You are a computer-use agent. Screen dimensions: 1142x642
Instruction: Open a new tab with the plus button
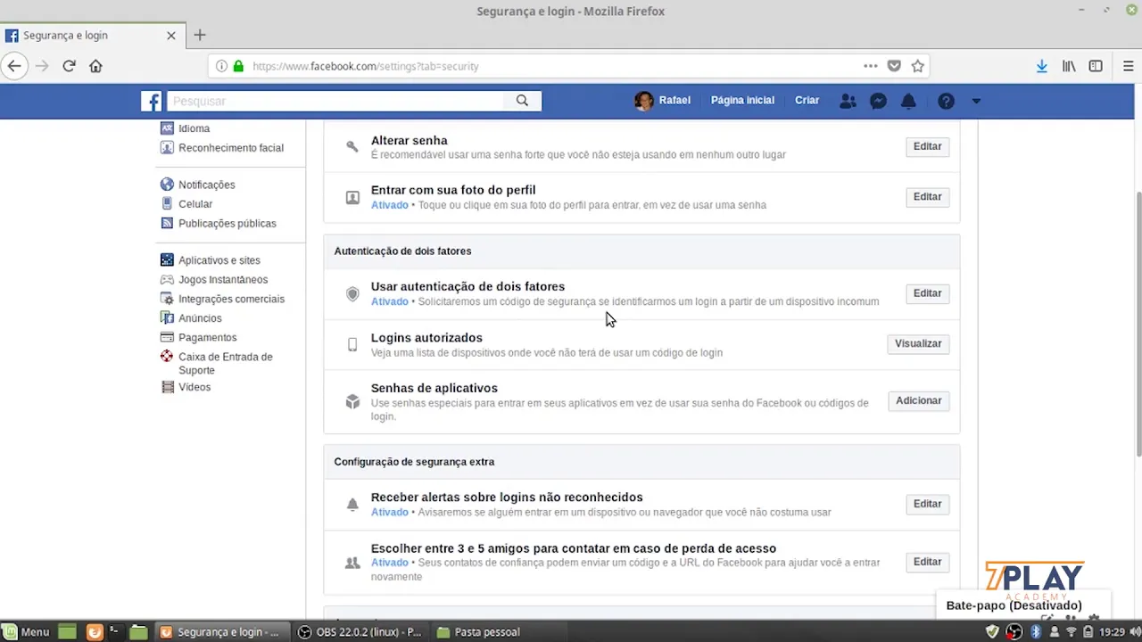(x=200, y=35)
